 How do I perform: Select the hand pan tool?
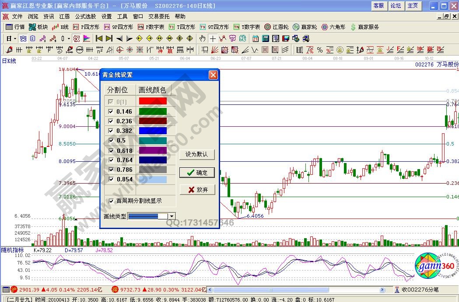click(x=203, y=38)
